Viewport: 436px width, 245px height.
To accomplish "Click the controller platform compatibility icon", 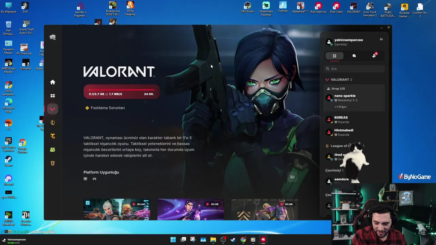I will pyautogui.click(x=94, y=179).
